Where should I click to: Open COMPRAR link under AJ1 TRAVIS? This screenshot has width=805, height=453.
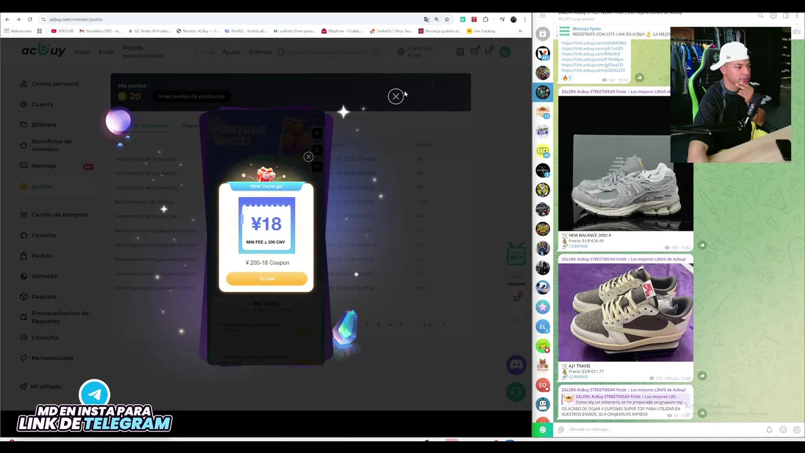pyautogui.click(x=578, y=377)
